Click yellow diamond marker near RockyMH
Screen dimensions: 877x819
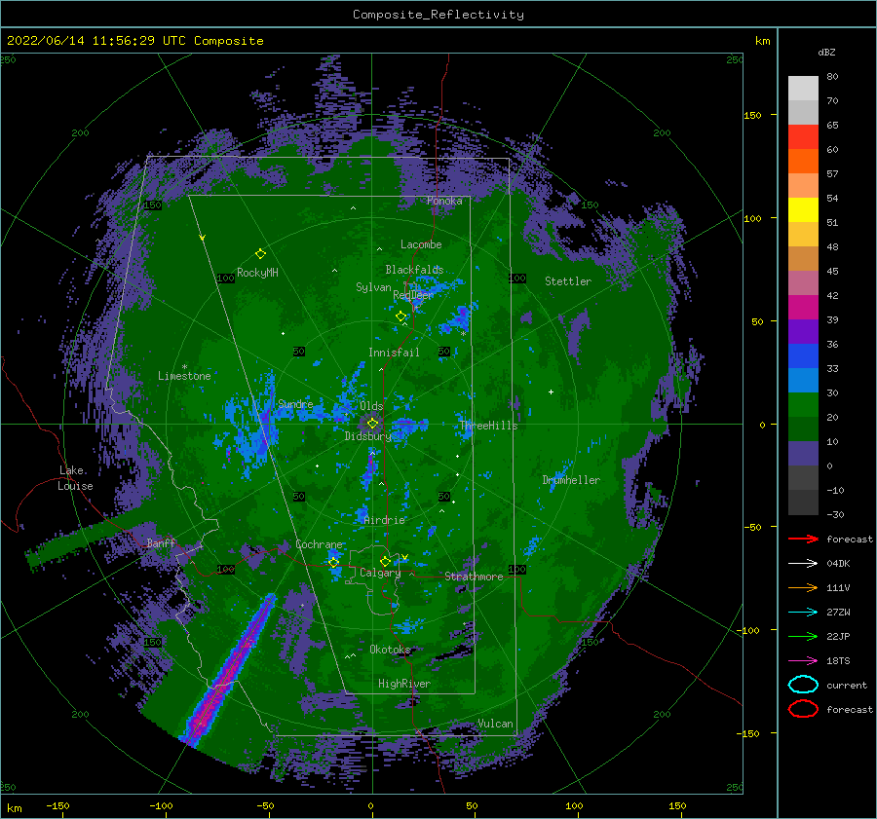pyautogui.click(x=260, y=254)
